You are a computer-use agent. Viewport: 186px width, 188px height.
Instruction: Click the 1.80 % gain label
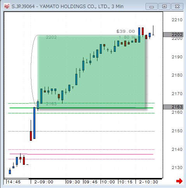click(x=127, y=37)
